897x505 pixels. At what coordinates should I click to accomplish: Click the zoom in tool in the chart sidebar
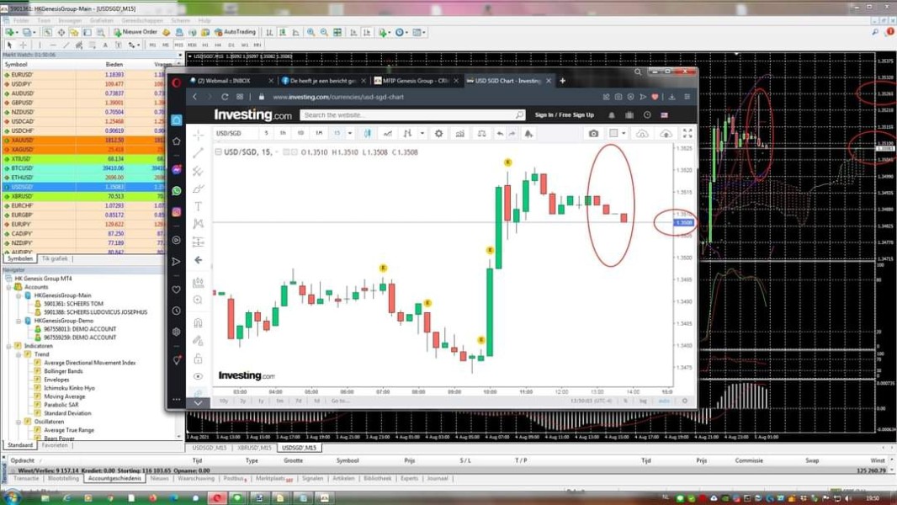point(198,300)
